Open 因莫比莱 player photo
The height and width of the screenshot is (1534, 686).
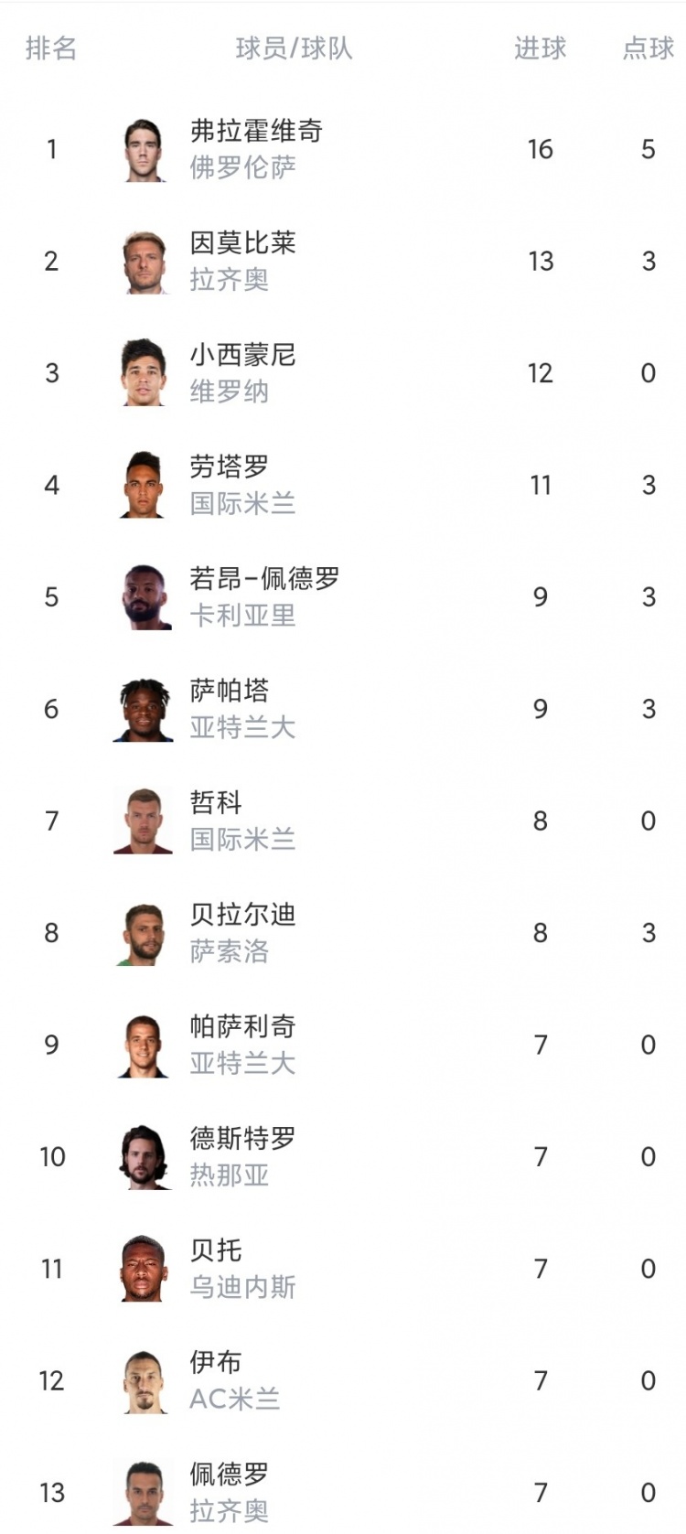(x=144, y=262)
